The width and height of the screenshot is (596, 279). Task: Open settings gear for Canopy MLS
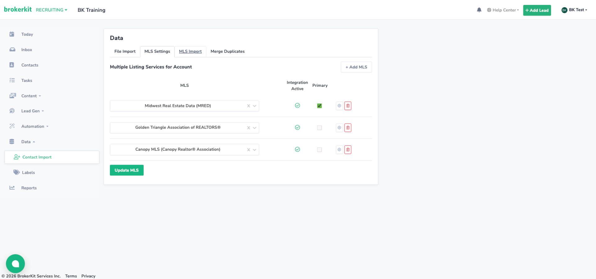click(339, 150)
